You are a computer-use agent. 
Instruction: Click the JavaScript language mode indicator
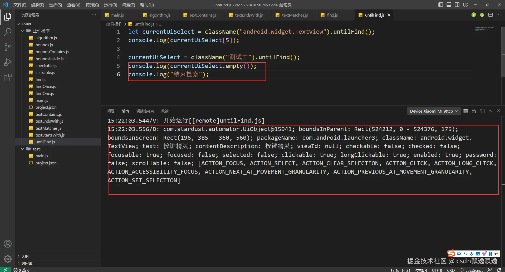(x=474, y=270)
